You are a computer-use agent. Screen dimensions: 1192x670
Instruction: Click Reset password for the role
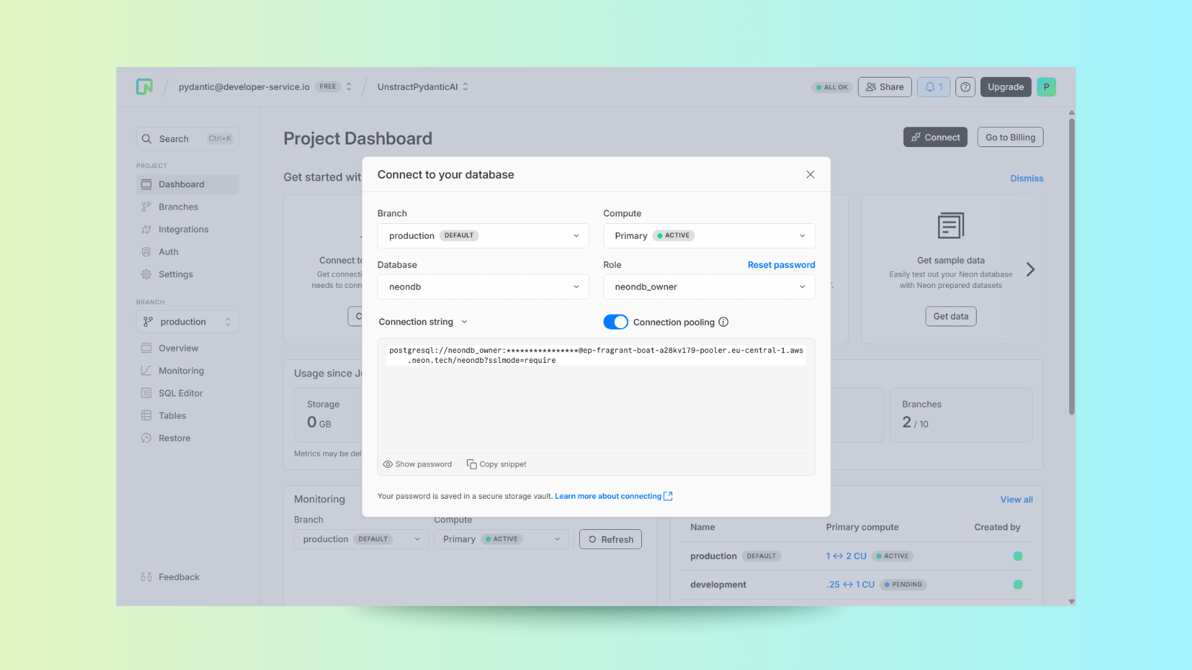[x=781, y=264]
